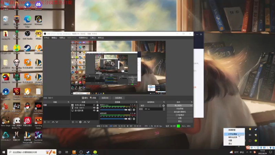Open the 工具(T) menu in OBS

click(x=93, y=38)
